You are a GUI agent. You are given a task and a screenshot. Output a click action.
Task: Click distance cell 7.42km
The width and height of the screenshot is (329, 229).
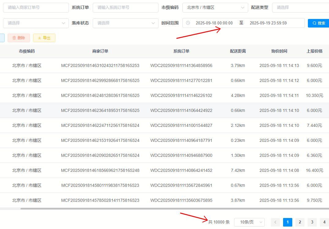pyautogui.click(x=238, y=171)
